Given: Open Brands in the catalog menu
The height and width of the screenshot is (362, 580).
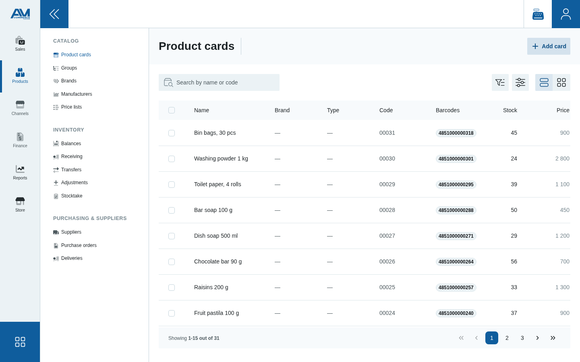Looking at the screenshot, I should [65, 81].
